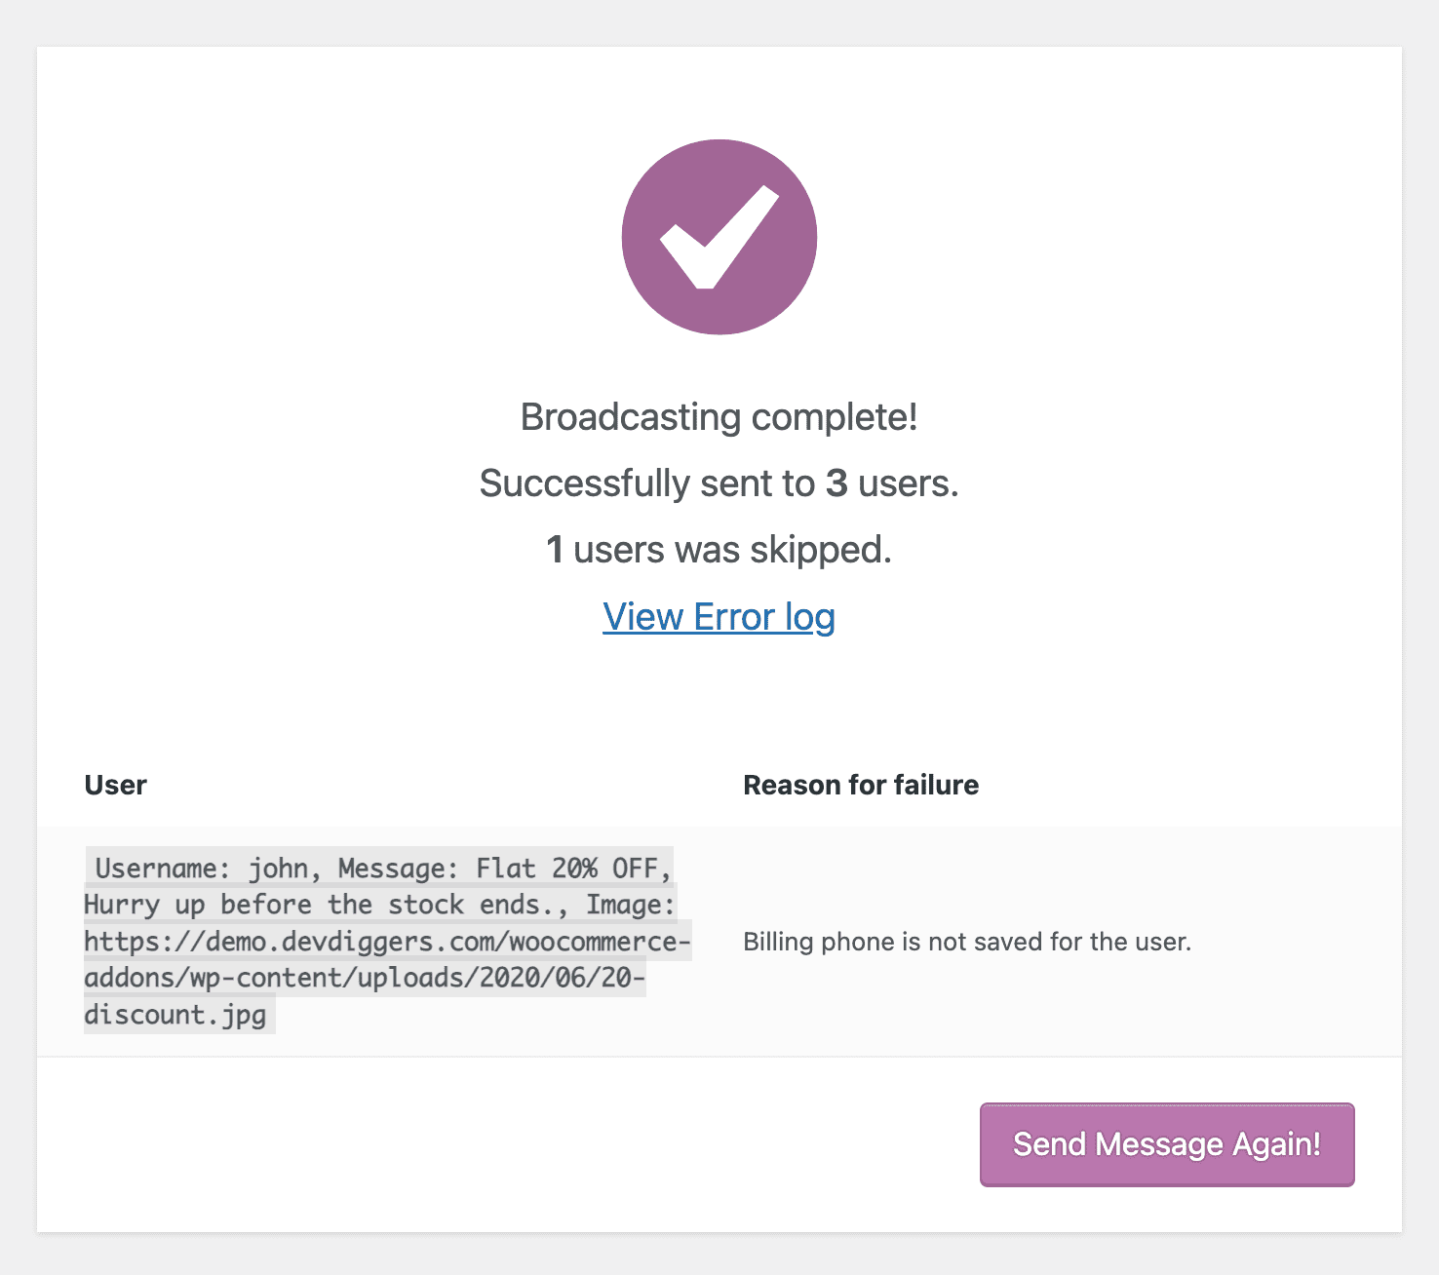
Task: Click the word Image: in the log entry
Action: pyautogui.click(x=630, y=906)
